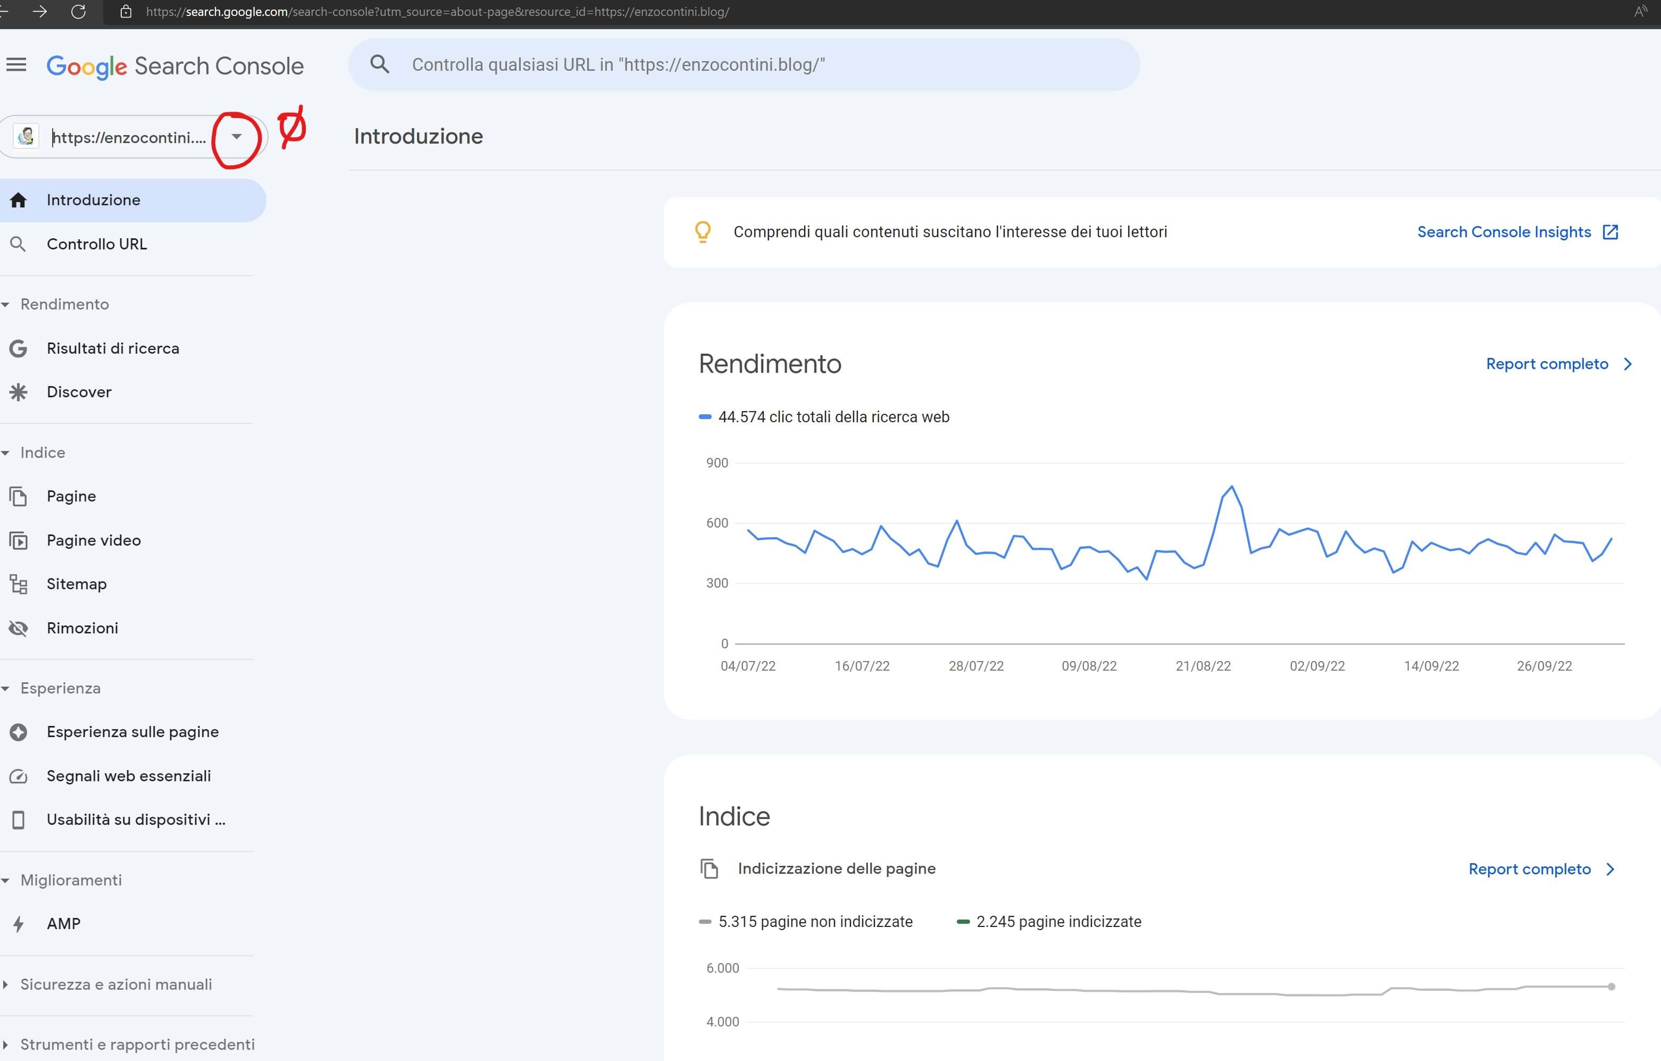Click the Segnali web essenziali gauge icon
This screenshot has width=1661, height=1061.
pos(19,776)
